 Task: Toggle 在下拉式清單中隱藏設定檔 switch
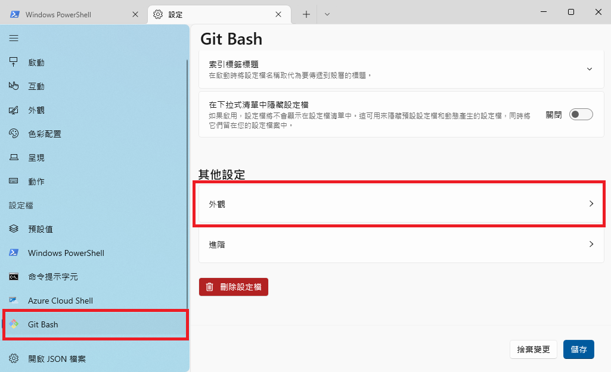(581, 114)
